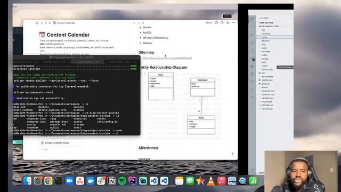
Task: Open Numbers chart icon in Dock
Action: [253, 181]
